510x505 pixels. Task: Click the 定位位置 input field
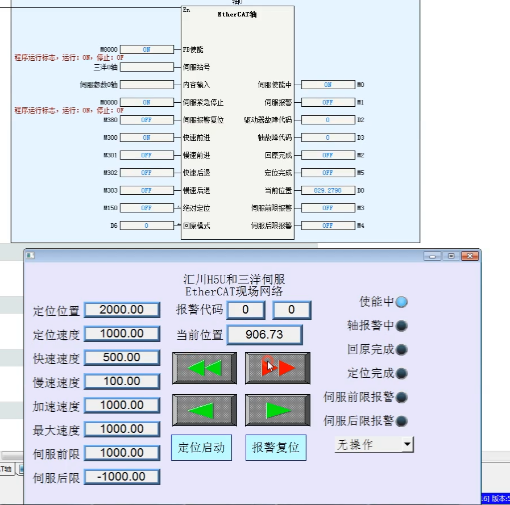(122, 310)
